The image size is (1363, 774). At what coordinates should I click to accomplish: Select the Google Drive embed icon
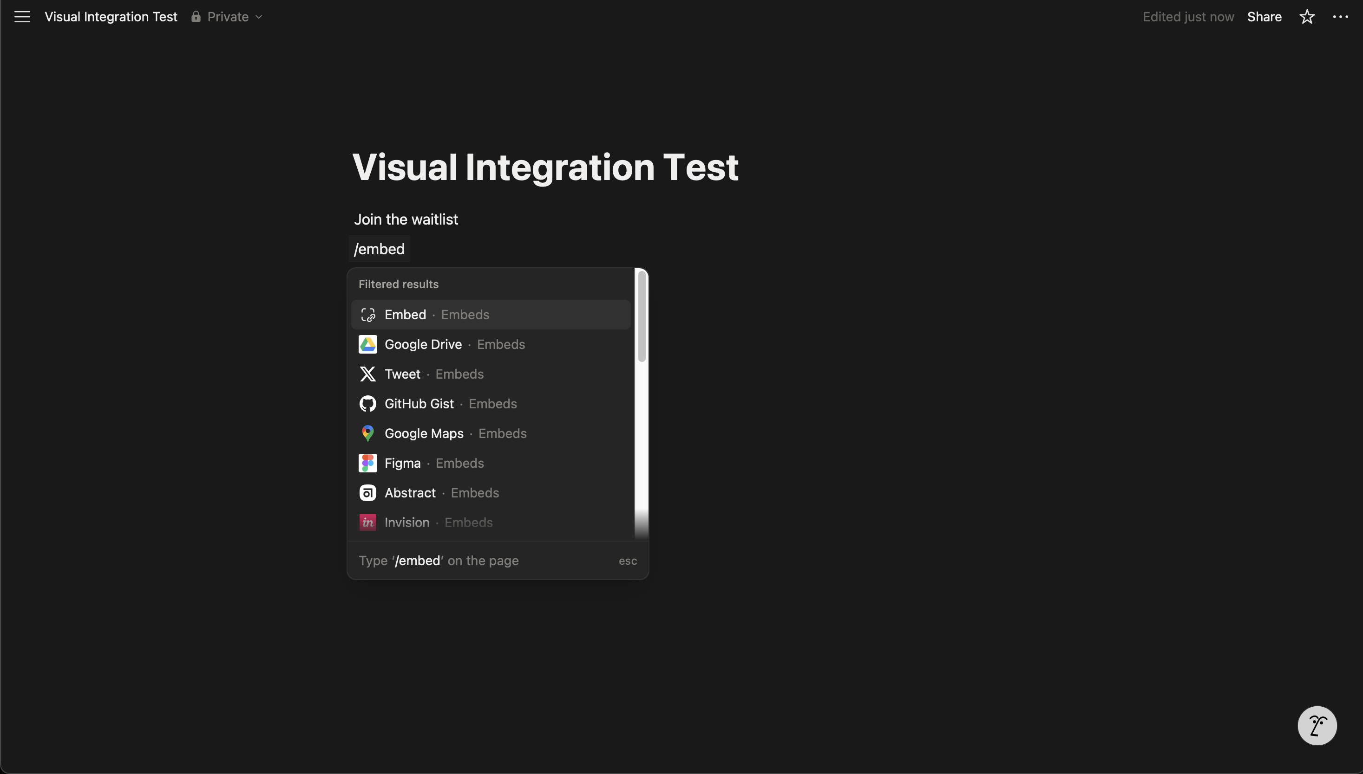(x=368, y=344)
